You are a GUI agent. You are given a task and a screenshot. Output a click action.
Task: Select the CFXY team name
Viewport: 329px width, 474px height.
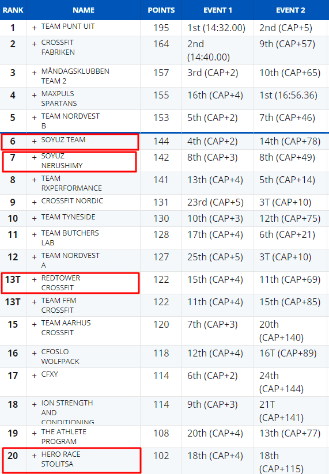tap(50, 374)
